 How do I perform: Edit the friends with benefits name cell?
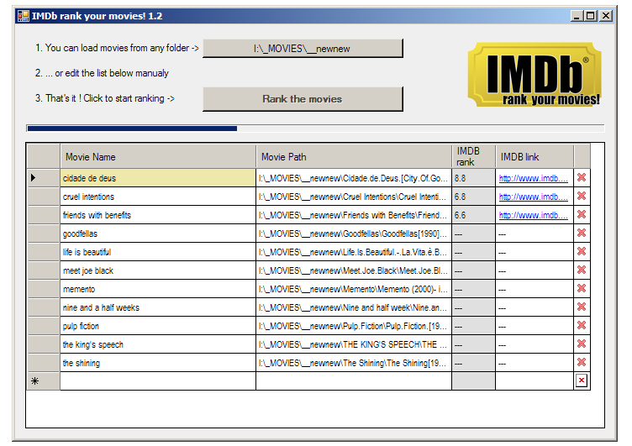tap(158, 215)
